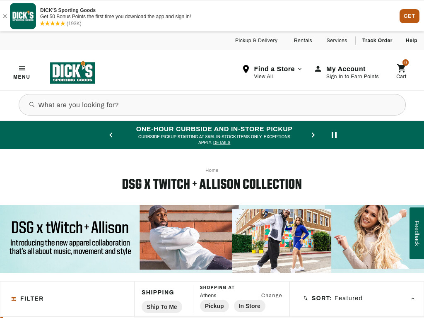
Task: Click the filter sliders icon
Action: coord(14,299)
